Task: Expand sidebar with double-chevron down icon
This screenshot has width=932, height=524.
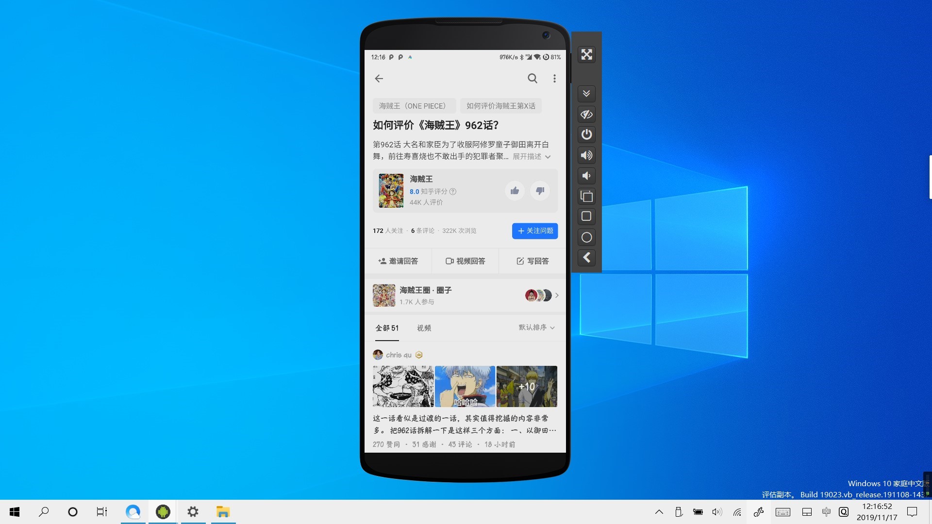Action: (586, 94)
